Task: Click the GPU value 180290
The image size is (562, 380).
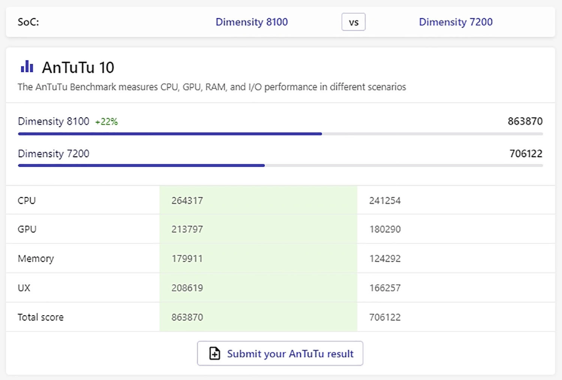Action: click(385, 229)
